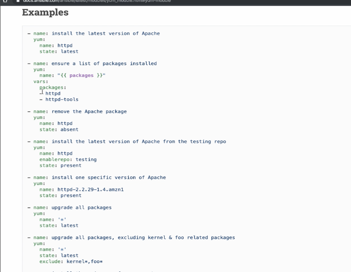This screenshot has height=272, width=351.
Task: Click "state: latest" in the first Apache example
Action: [59, 52]
